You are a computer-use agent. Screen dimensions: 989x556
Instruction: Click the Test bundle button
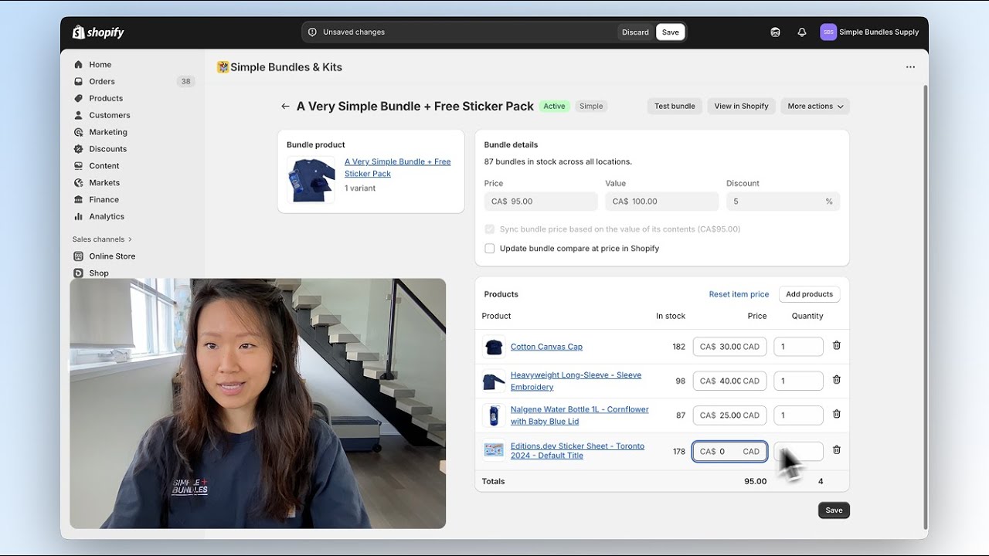[675, 107]
